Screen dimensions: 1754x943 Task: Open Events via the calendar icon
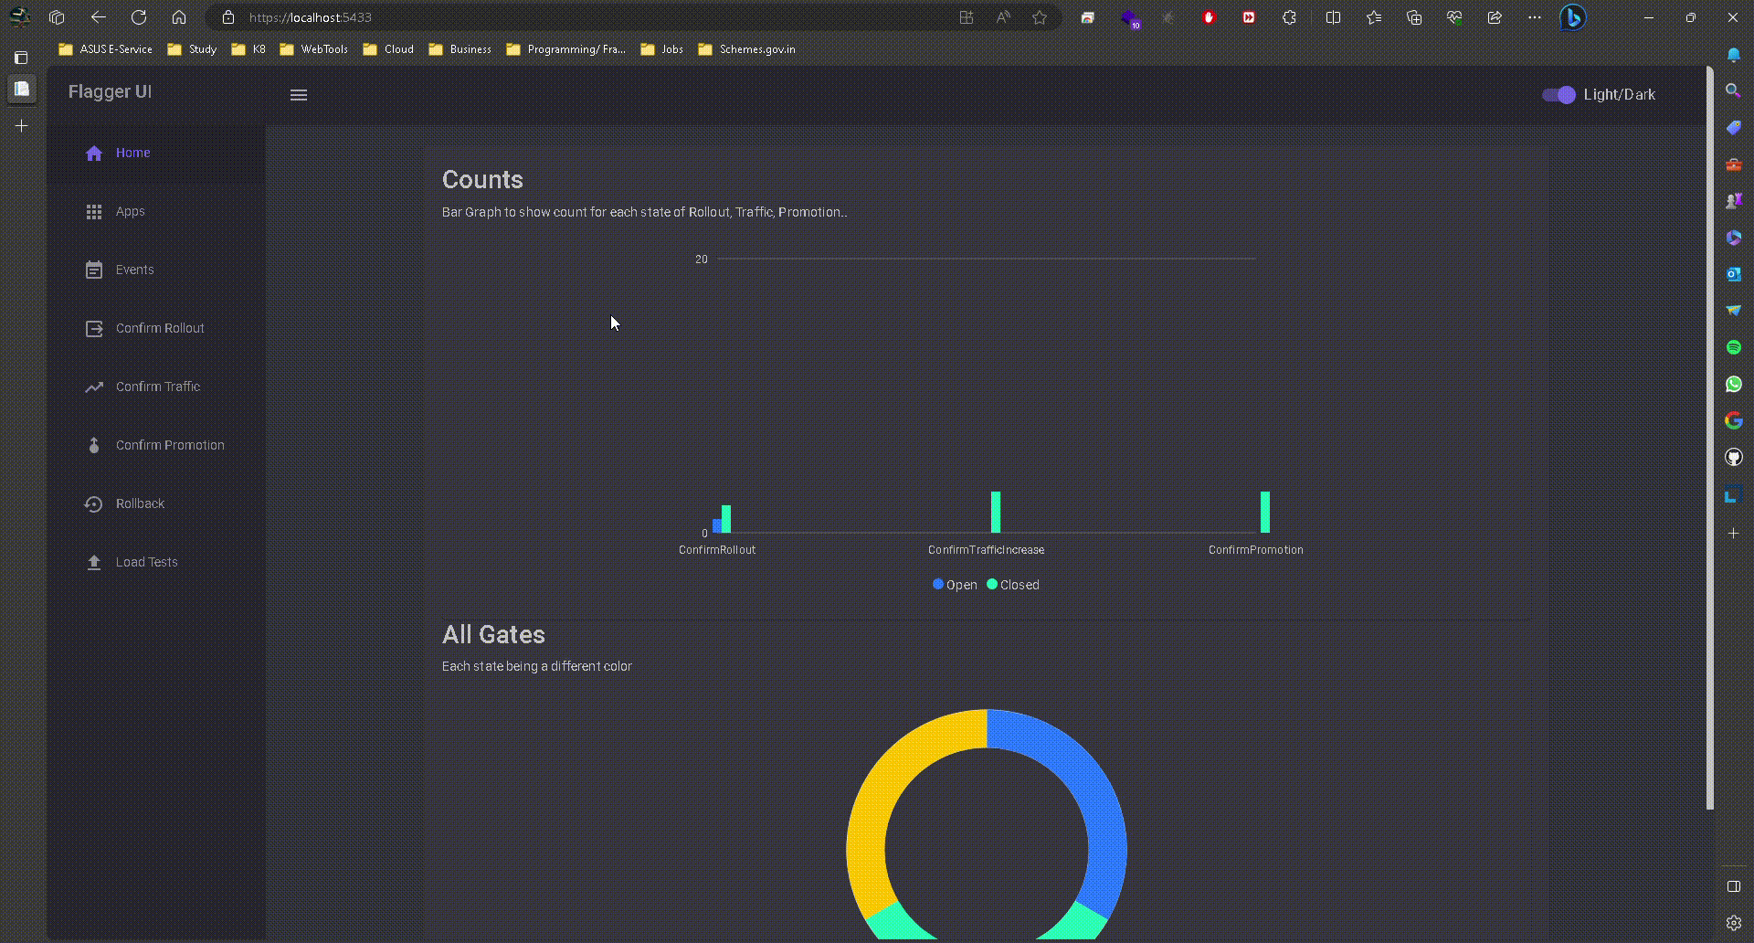point(95,270)
